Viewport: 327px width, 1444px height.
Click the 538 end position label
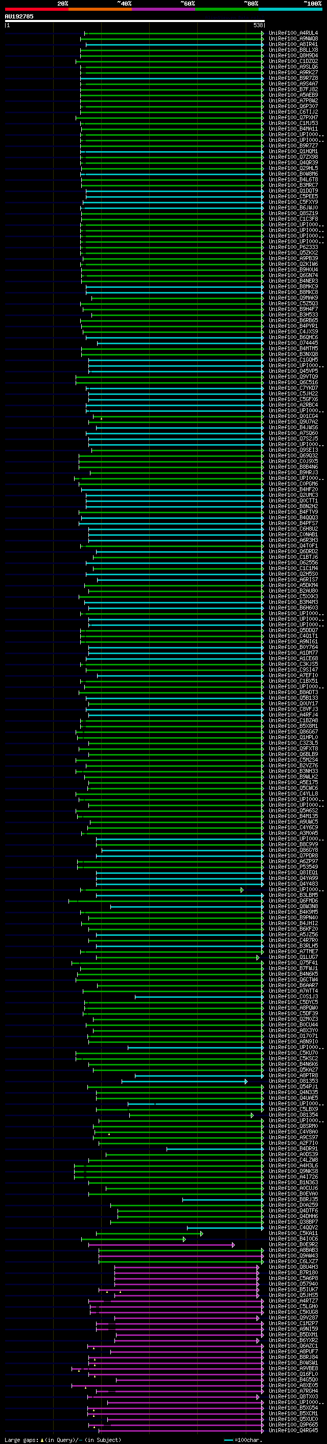click(x=258, y=25)
